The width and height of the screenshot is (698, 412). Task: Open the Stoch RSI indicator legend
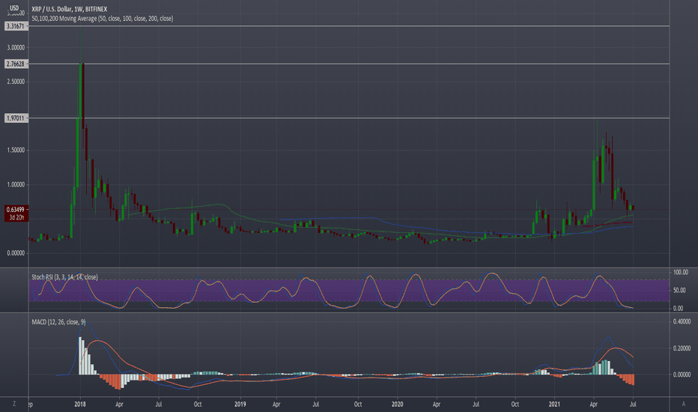64,277
